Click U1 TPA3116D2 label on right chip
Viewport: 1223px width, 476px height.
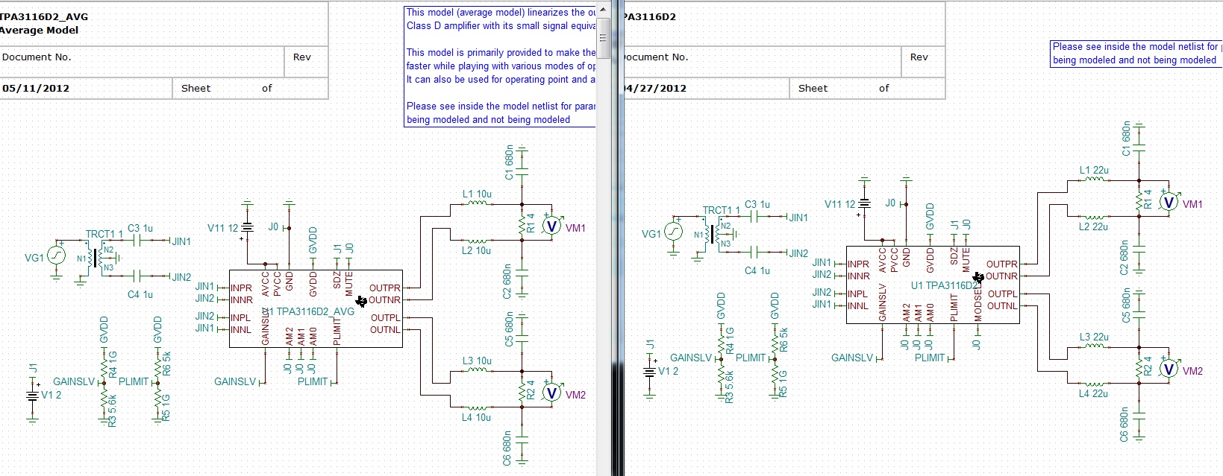pos(944,285)
